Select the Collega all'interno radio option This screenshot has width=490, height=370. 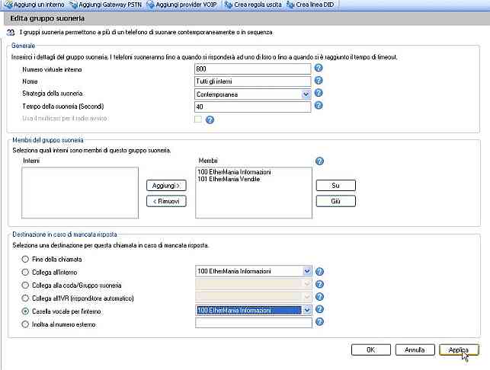(x=25, y=271)
